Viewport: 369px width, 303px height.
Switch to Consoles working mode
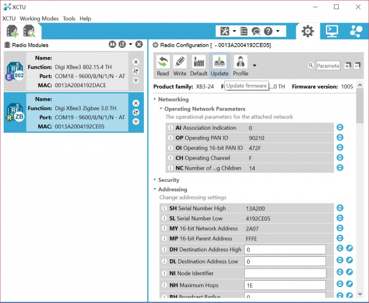pyautogui.click(x=332, y=31)
